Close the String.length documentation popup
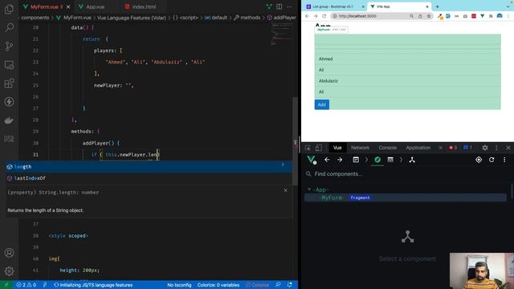This screenshot has width=514, height=289. (286, 190)
